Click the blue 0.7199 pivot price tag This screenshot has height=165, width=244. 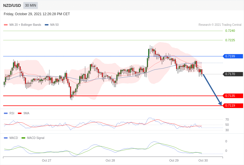point(233,56)
